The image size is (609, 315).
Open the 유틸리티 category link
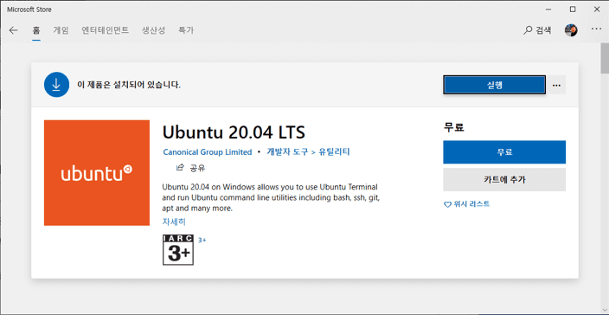[335, 151]
